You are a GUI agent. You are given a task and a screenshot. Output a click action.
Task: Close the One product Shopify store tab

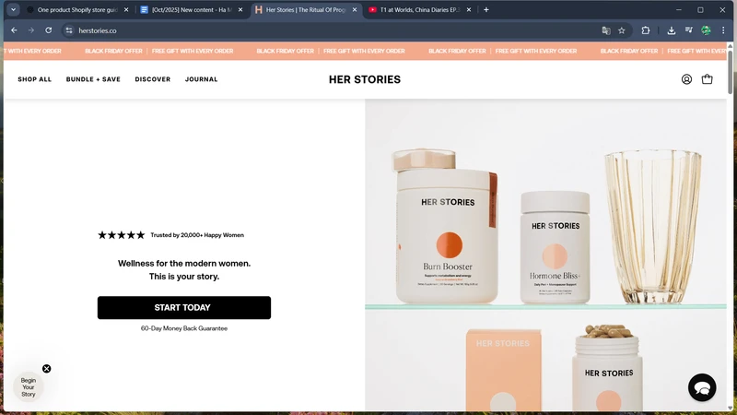126,9
